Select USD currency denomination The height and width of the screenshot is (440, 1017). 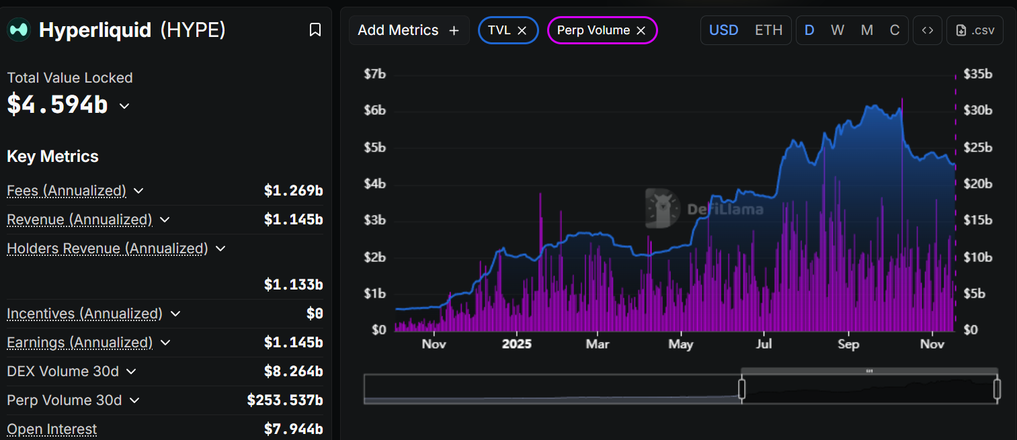click(x=724, y=30)
